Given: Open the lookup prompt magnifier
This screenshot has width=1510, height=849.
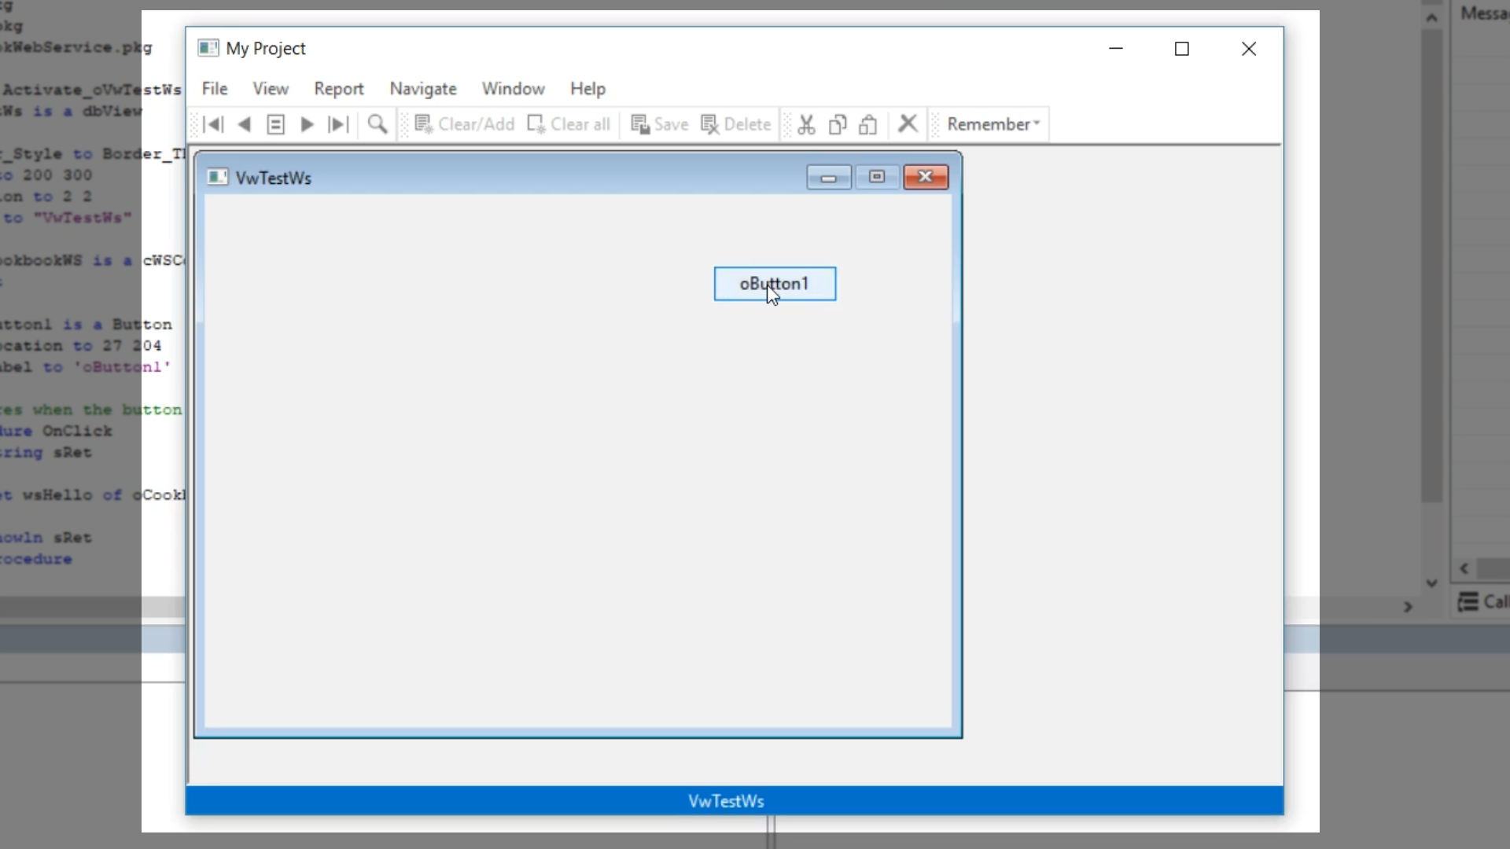Looking at the screenshot, I should click(x=377, y=124).
